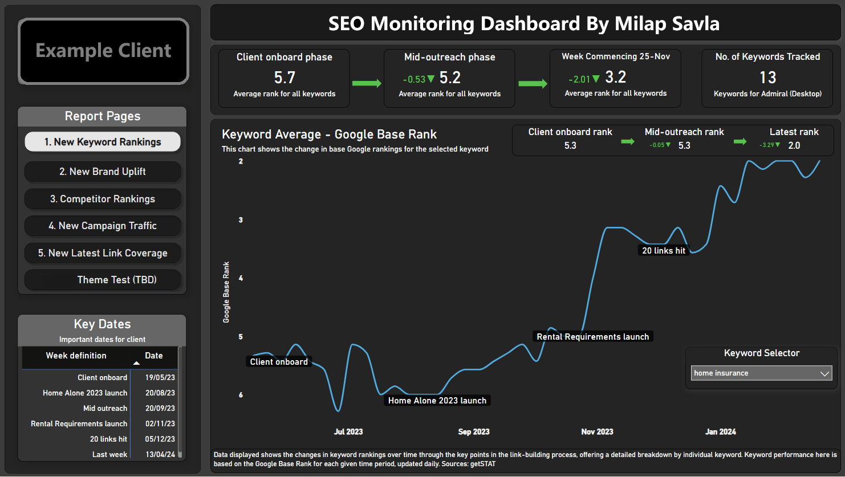Click the green arrow after Client onboard phase

click(x=367, y=84)
